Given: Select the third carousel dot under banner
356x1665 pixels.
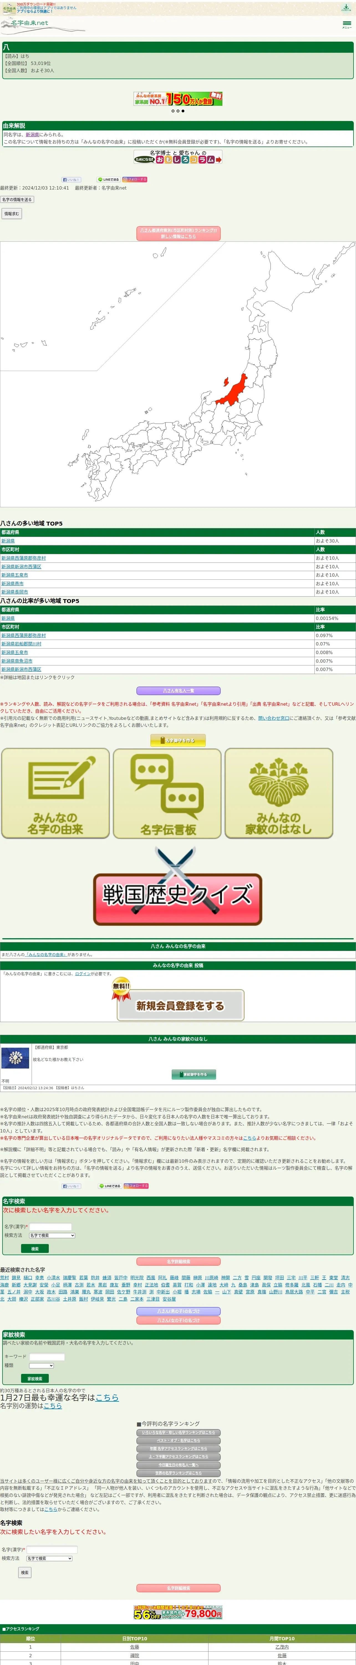Looking at the screenshot, I should pos(183,111).
